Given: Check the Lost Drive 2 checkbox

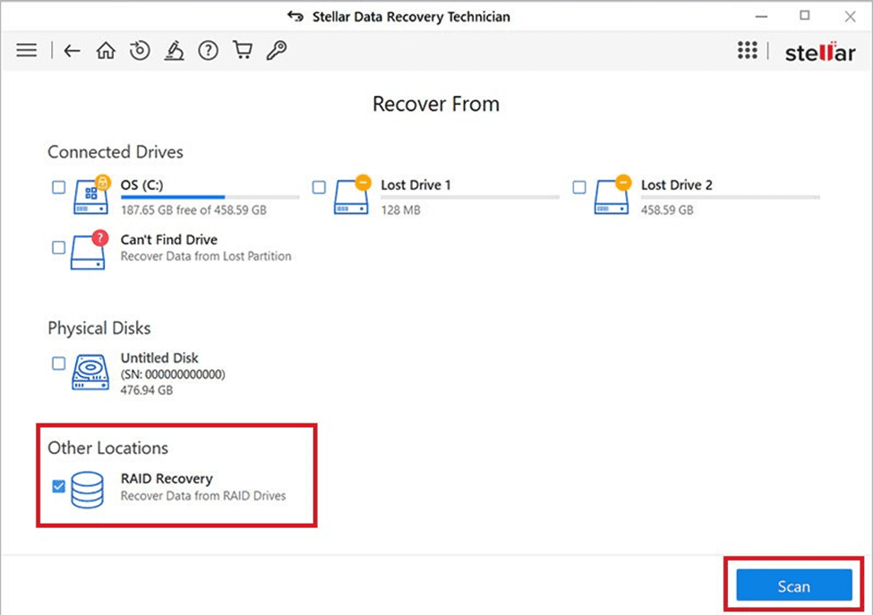Looking at the screenshot, I should pyautogui.click(x=579, y=187).
